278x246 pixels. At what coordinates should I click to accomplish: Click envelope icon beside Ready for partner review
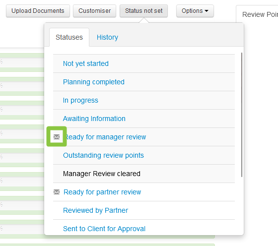(57, 192)
